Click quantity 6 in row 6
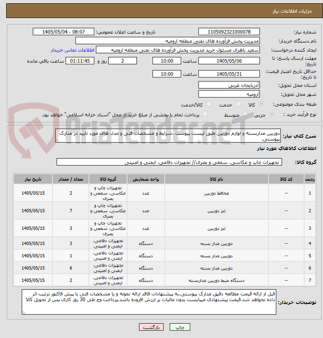This screenshot has width=323, height=338. point(71,268)
